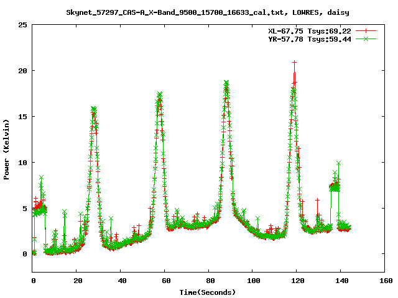This screenshot has width=398, height=298.
Task: Click the green spike at 10 K near 139 seconds
Action: 338,163
